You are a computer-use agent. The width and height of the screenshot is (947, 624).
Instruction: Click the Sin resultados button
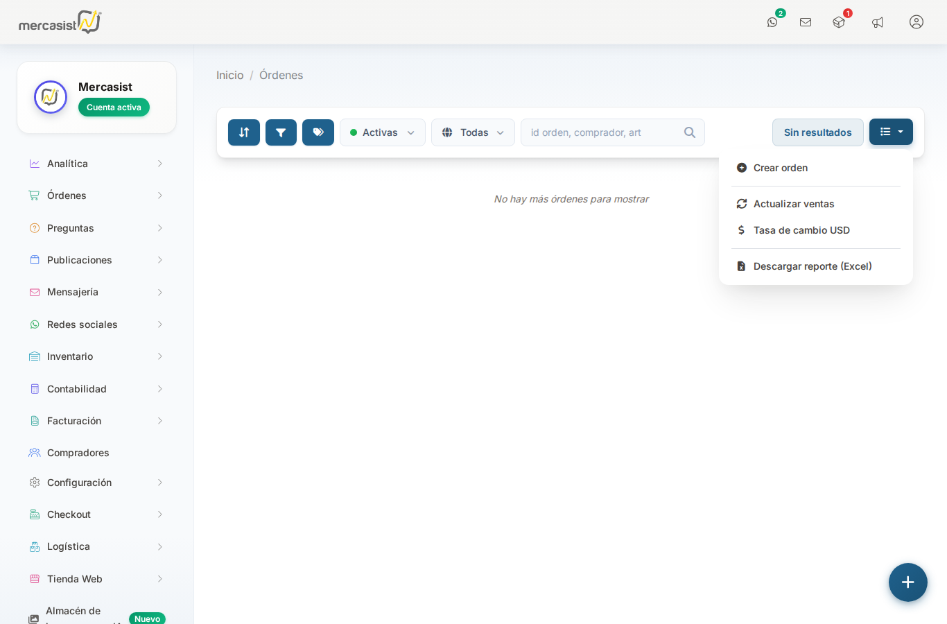click(817, 132)
